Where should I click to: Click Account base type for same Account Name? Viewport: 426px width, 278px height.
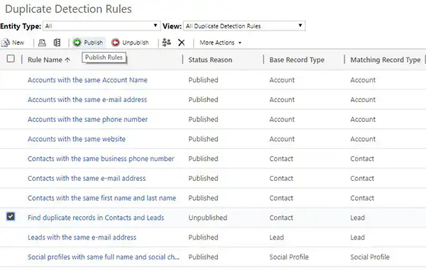(x=282, y=80)
